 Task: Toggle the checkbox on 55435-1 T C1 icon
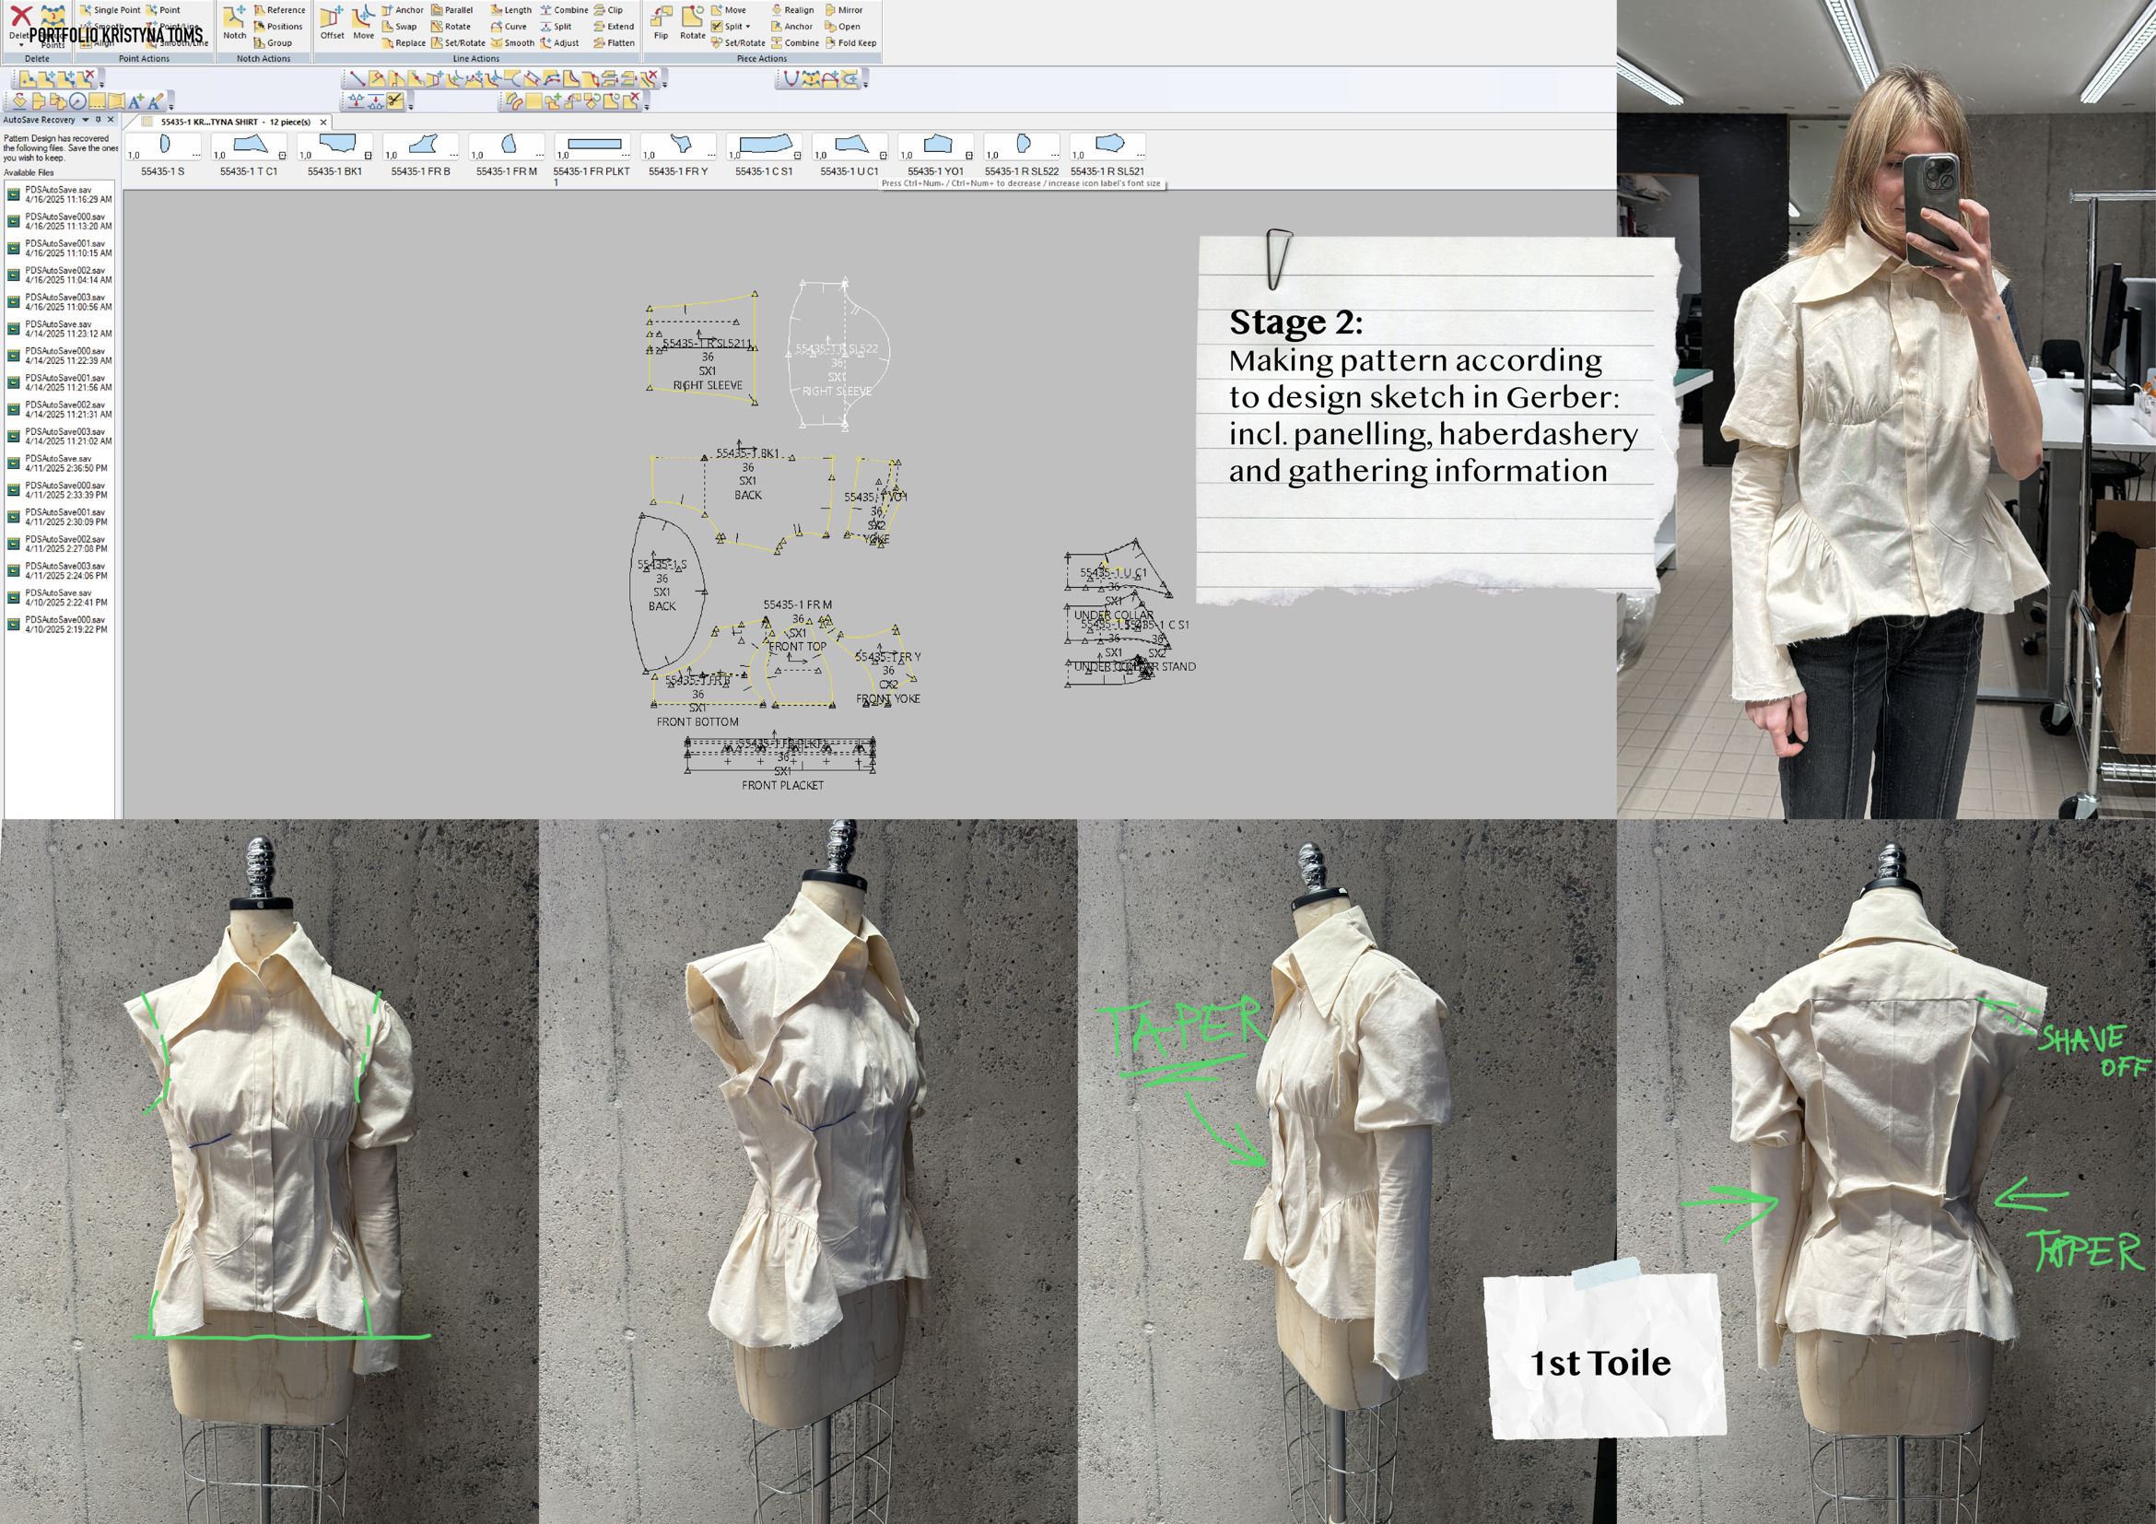pyautogui.click(x=282, y=156)
